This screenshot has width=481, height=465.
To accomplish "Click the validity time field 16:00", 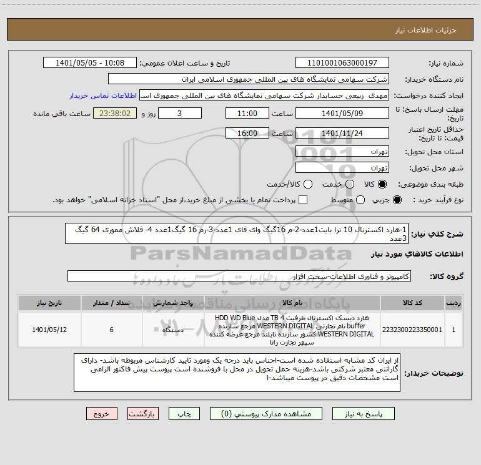I will point(247,134).
